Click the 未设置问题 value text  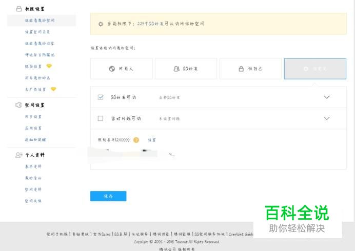point(169,119)
